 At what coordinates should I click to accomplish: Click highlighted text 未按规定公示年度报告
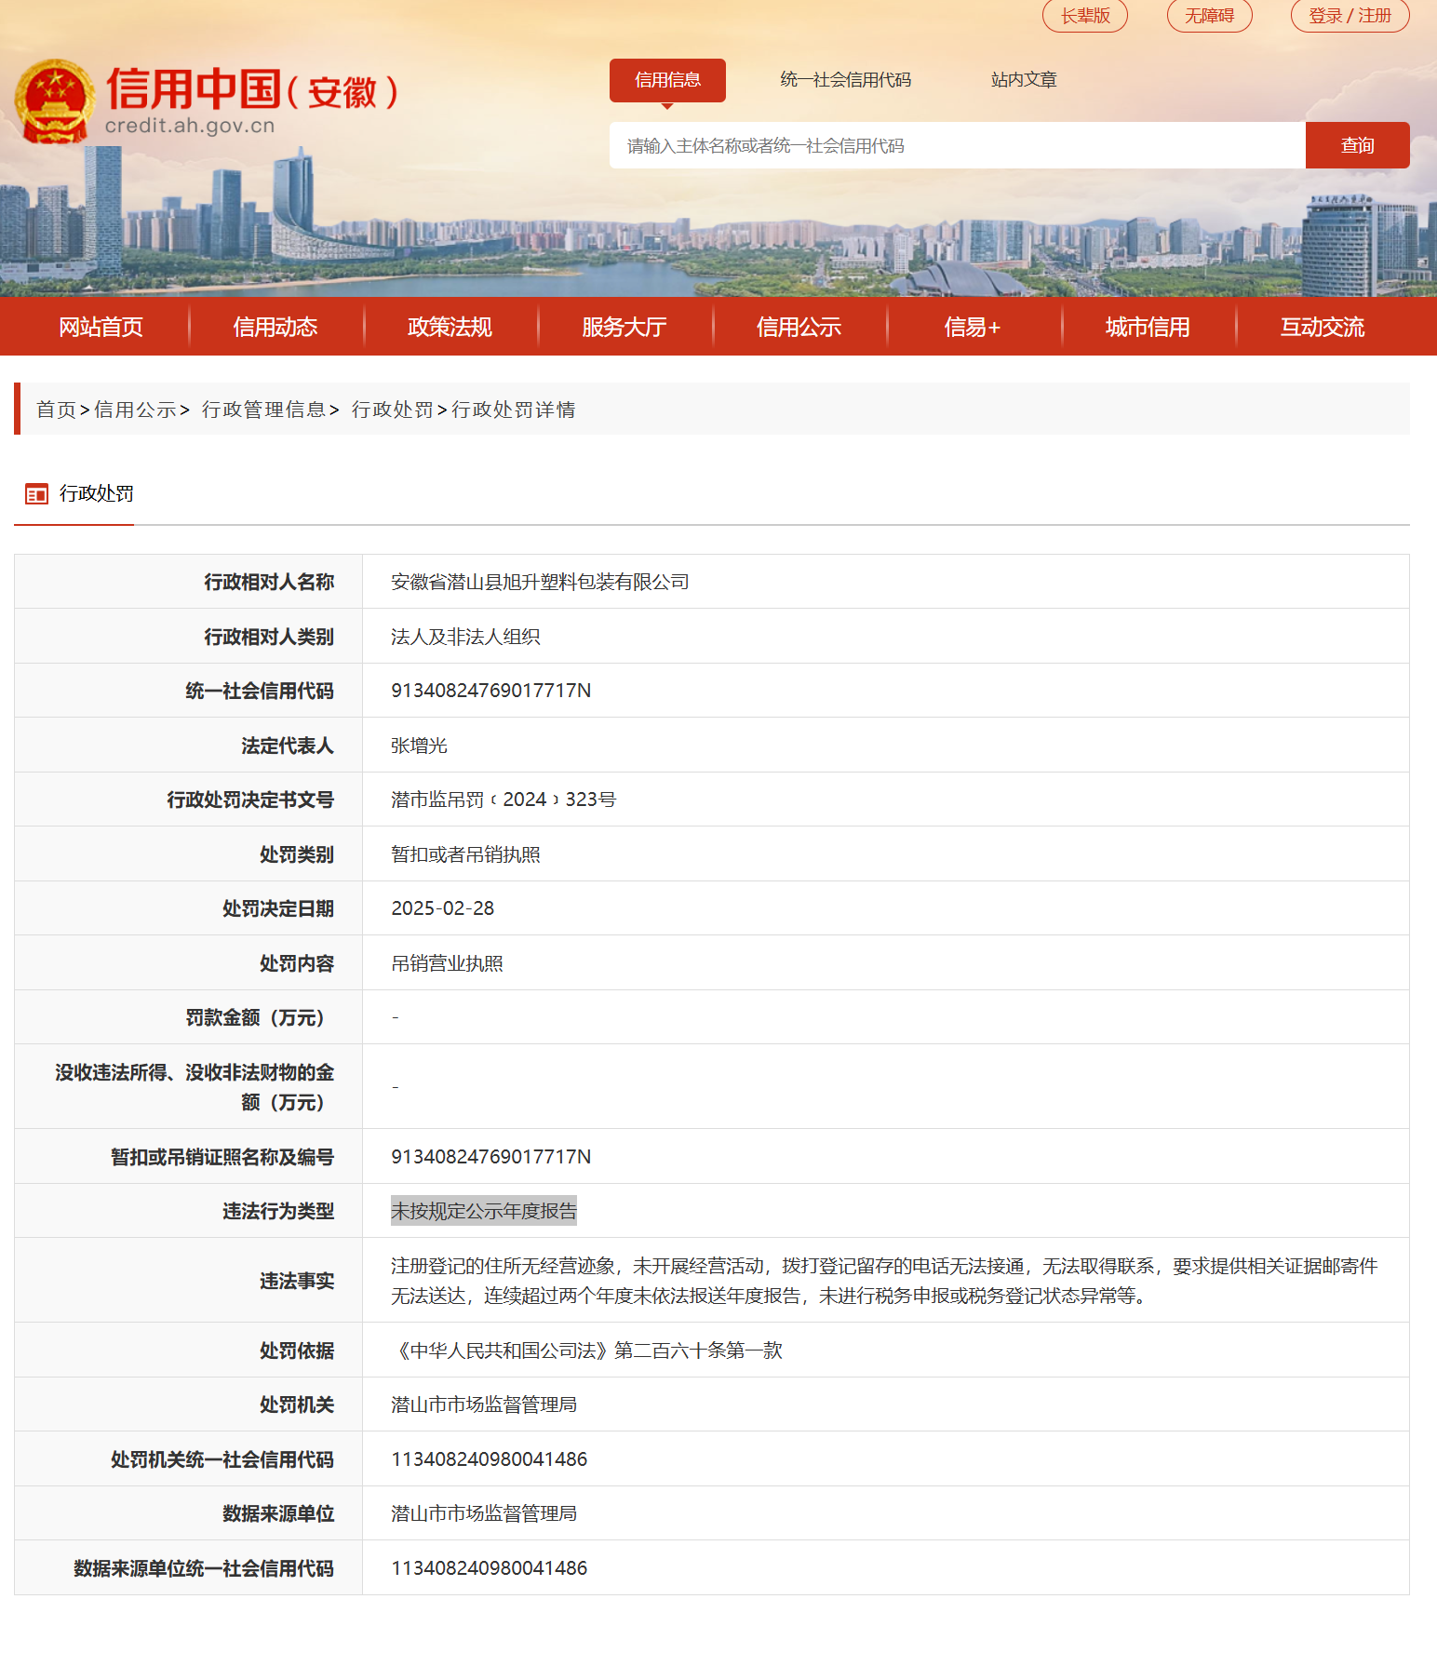(484, 1211)
